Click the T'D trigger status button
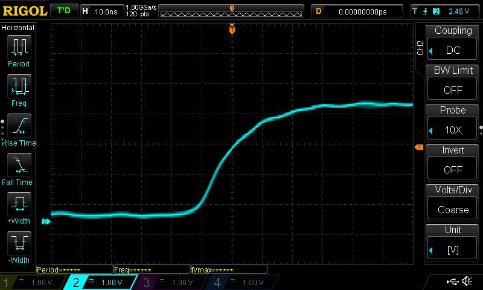The image size is (483, 290). pos(63,11)
